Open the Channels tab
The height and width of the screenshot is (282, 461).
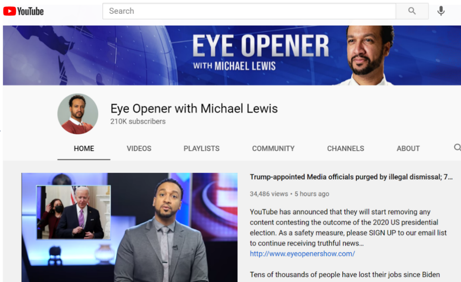tap(346, 149)
